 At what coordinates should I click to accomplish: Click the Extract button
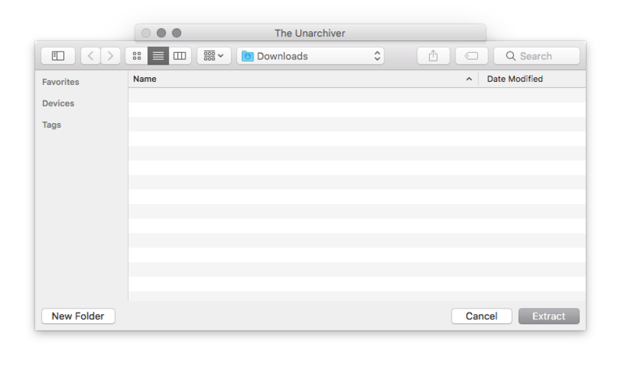coord(549,316)
